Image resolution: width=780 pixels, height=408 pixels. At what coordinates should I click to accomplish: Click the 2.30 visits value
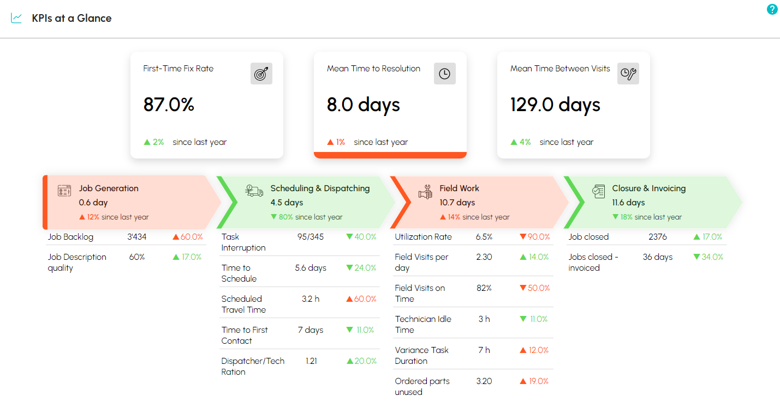484,257
